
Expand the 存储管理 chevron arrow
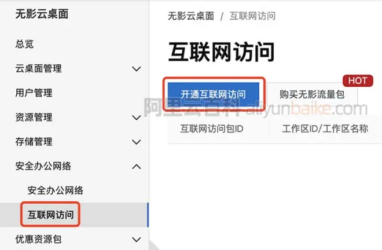pos(137,142)
